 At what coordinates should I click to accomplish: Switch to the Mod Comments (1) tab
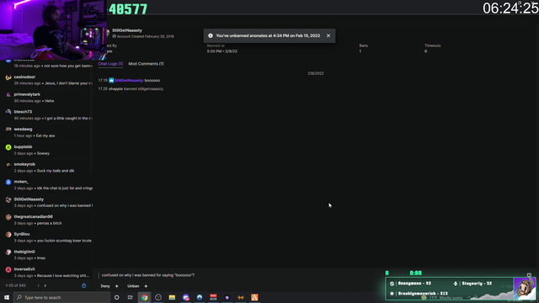point(146,64)
